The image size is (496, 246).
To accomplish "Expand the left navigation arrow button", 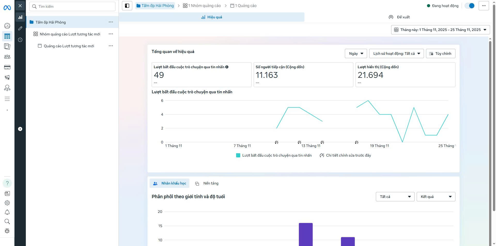I will coord(20,129).
